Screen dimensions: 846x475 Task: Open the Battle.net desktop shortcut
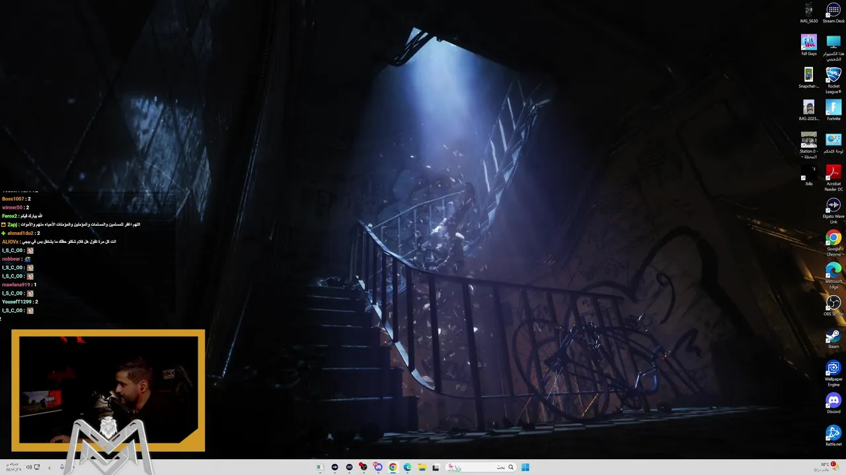(x=833, y=435)
